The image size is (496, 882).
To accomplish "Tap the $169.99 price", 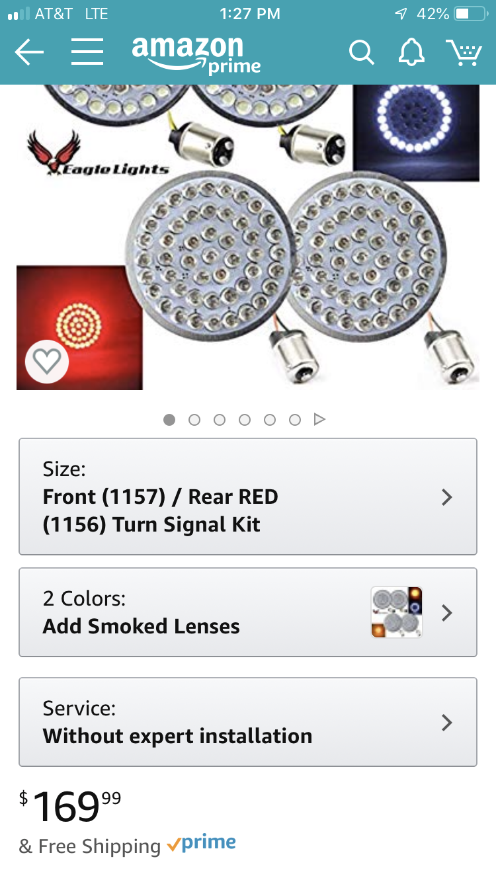I will pos(71,807).
